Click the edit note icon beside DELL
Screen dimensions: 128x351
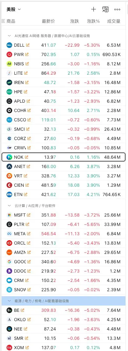coord(28,45)
